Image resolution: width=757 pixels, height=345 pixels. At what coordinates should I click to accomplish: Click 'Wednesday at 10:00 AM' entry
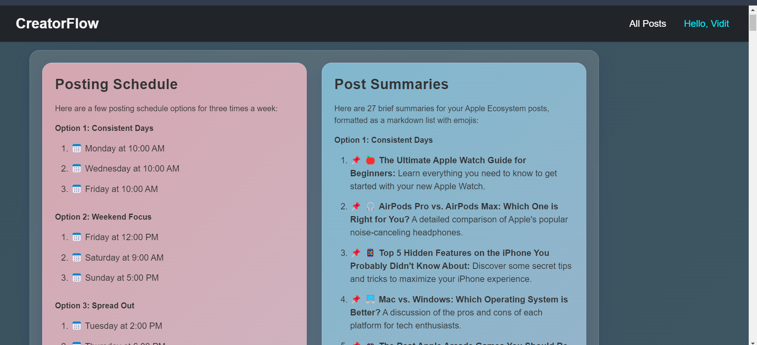click(x=132, y=169)
